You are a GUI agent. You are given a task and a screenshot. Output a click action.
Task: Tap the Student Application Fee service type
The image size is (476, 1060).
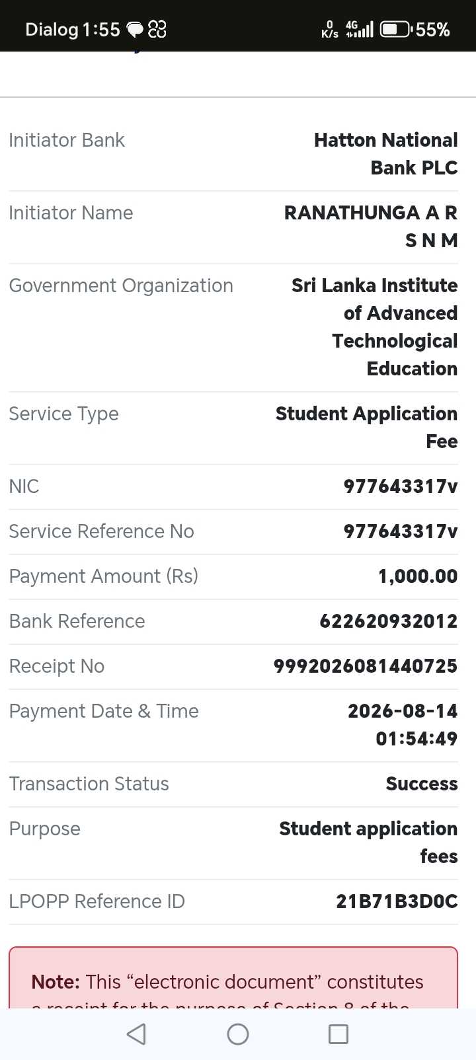coord(367,428)
